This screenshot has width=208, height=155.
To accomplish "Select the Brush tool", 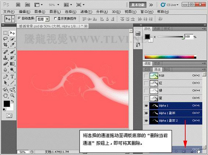I will tap(12, 52).
